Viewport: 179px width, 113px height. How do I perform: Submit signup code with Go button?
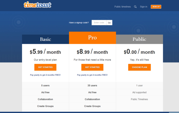click(x=109, y=23)
